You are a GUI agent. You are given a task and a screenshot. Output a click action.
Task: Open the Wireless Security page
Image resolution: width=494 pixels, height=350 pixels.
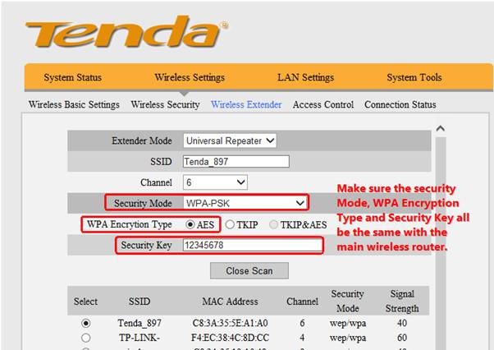click(165, 104)
